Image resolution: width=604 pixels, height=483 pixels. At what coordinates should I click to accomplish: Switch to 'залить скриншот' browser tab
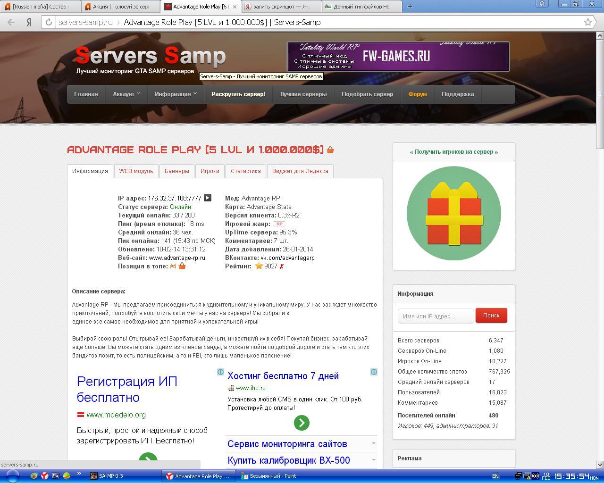click(281, 7)
